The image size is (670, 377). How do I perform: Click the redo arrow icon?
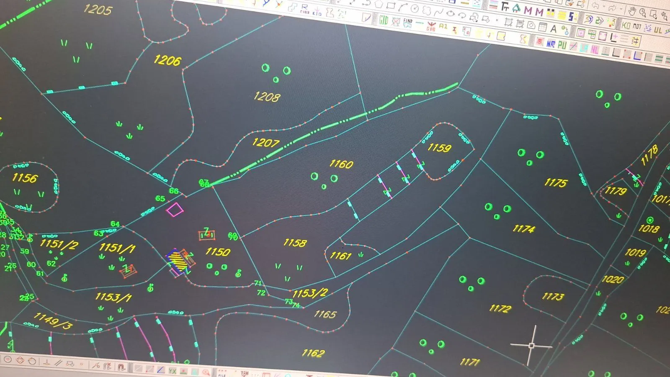click(x=612, y=8)
